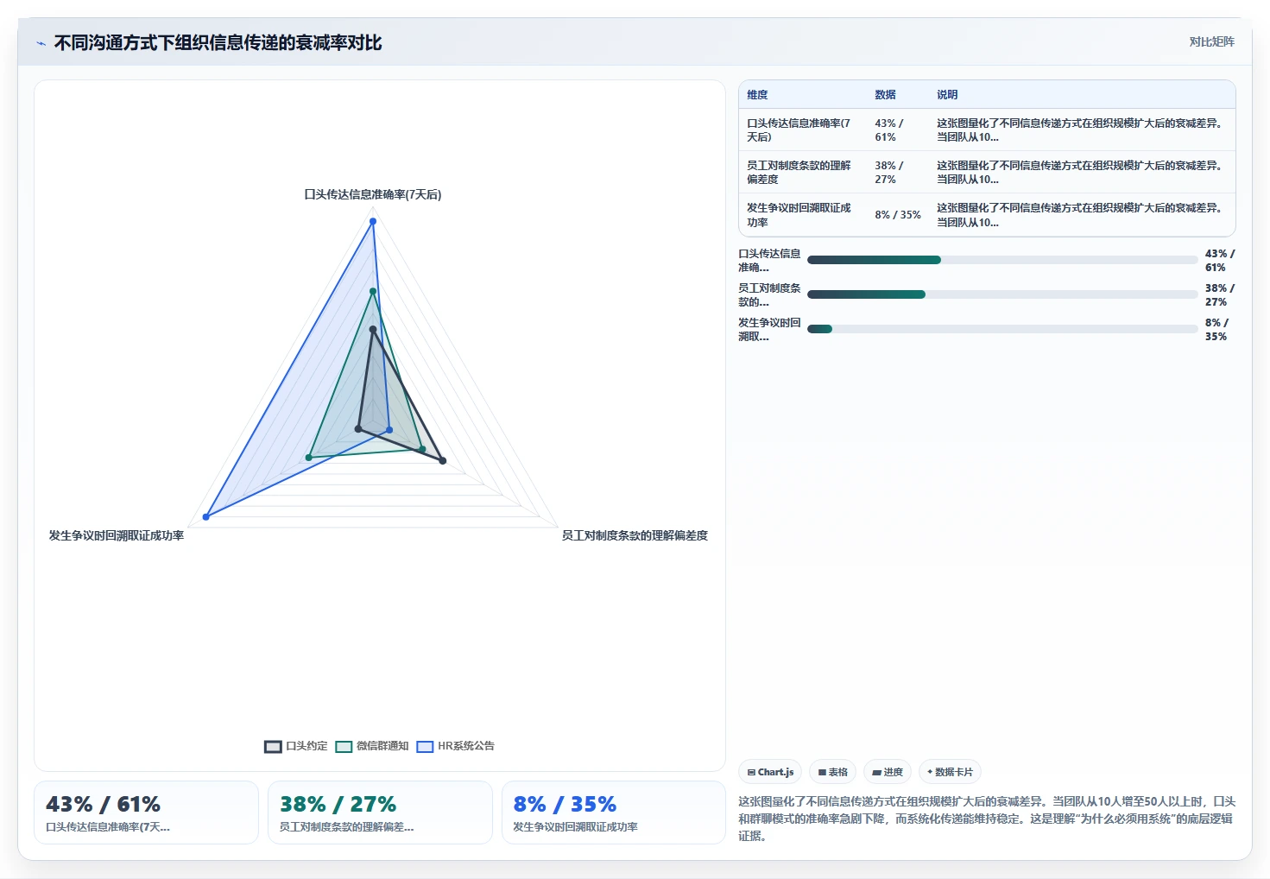Click the 对比矩阵 label in header
Viewport: 1270px width, 879px height.
click(x=1211, y=41)
